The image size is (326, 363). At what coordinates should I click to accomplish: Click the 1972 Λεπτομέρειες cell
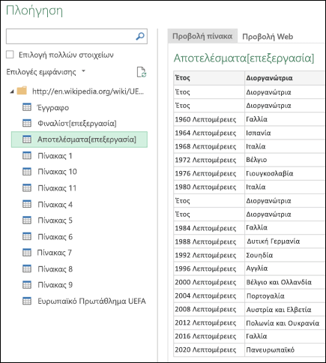coord(209,160)
